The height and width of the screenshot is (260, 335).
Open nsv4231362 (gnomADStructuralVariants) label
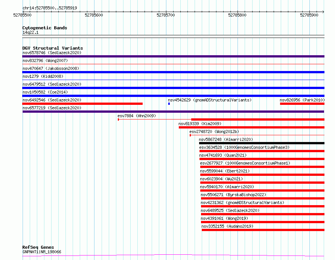coord(242,203)
